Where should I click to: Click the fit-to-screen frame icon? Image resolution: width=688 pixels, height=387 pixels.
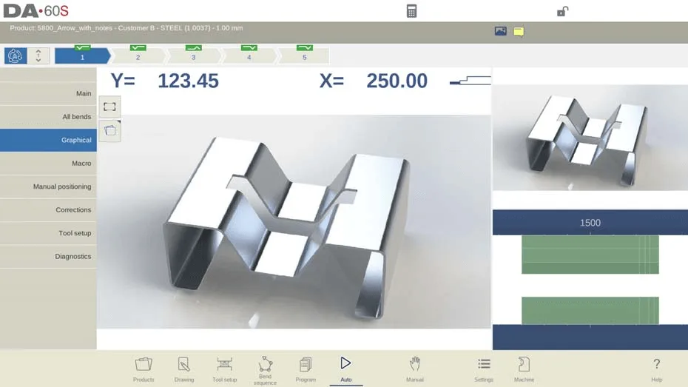click(109, 107)
